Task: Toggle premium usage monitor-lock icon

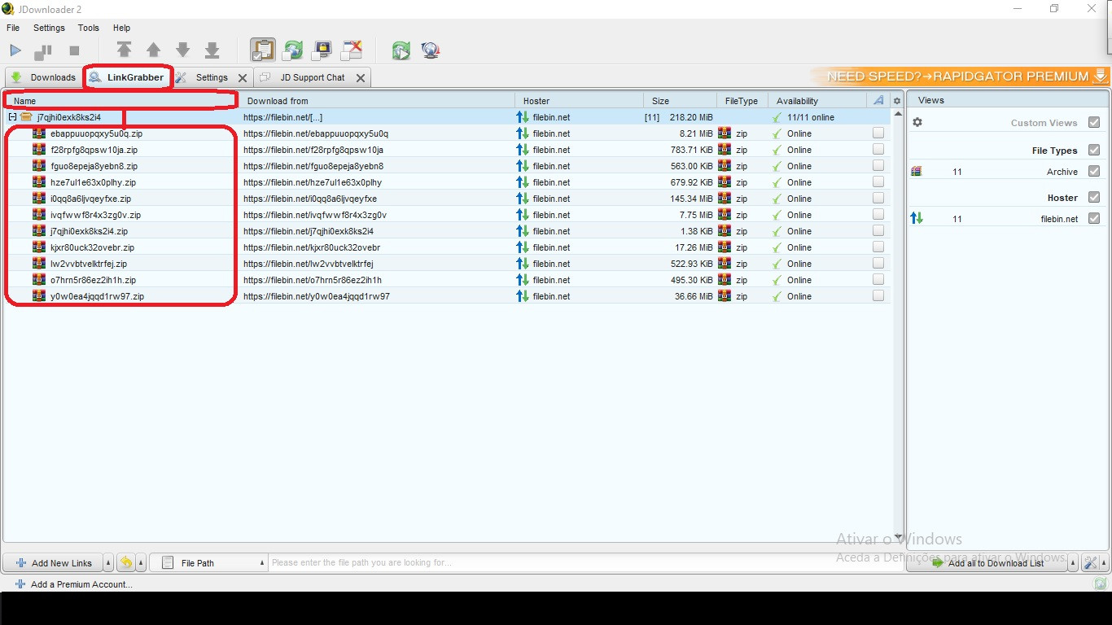Action: (322, 50)
